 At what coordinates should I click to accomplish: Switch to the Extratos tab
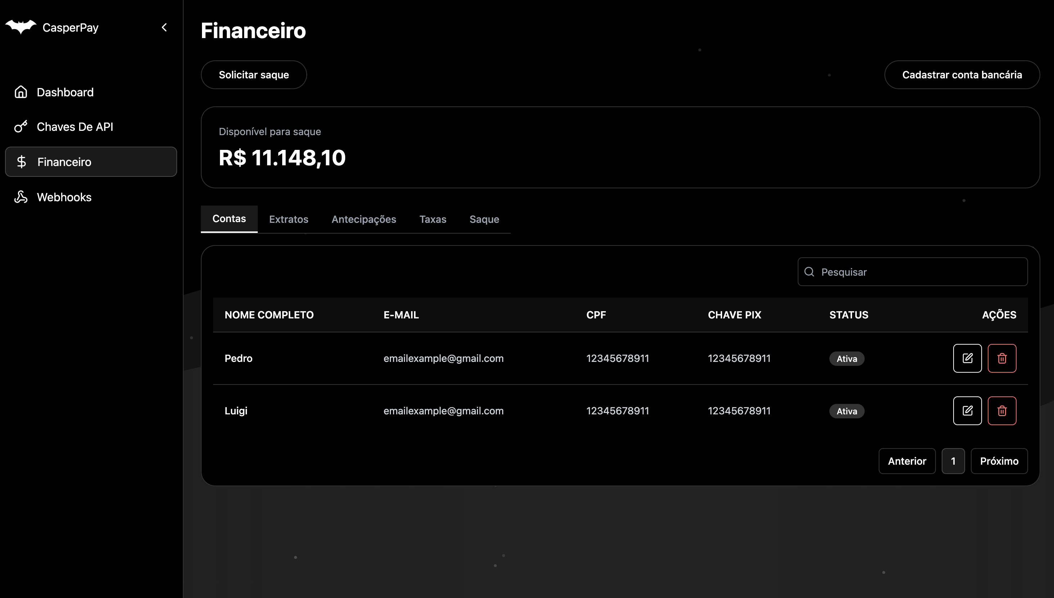(289, 219)
